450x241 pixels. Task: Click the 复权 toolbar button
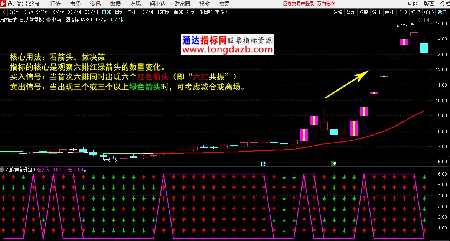tap(338, 12)
